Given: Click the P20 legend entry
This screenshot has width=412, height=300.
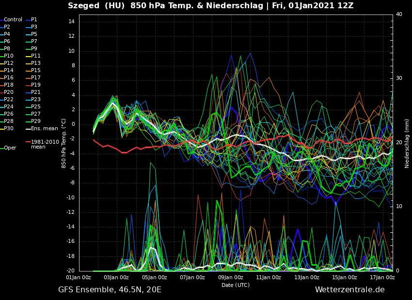Looking at the screenshot, I should 9,92.
